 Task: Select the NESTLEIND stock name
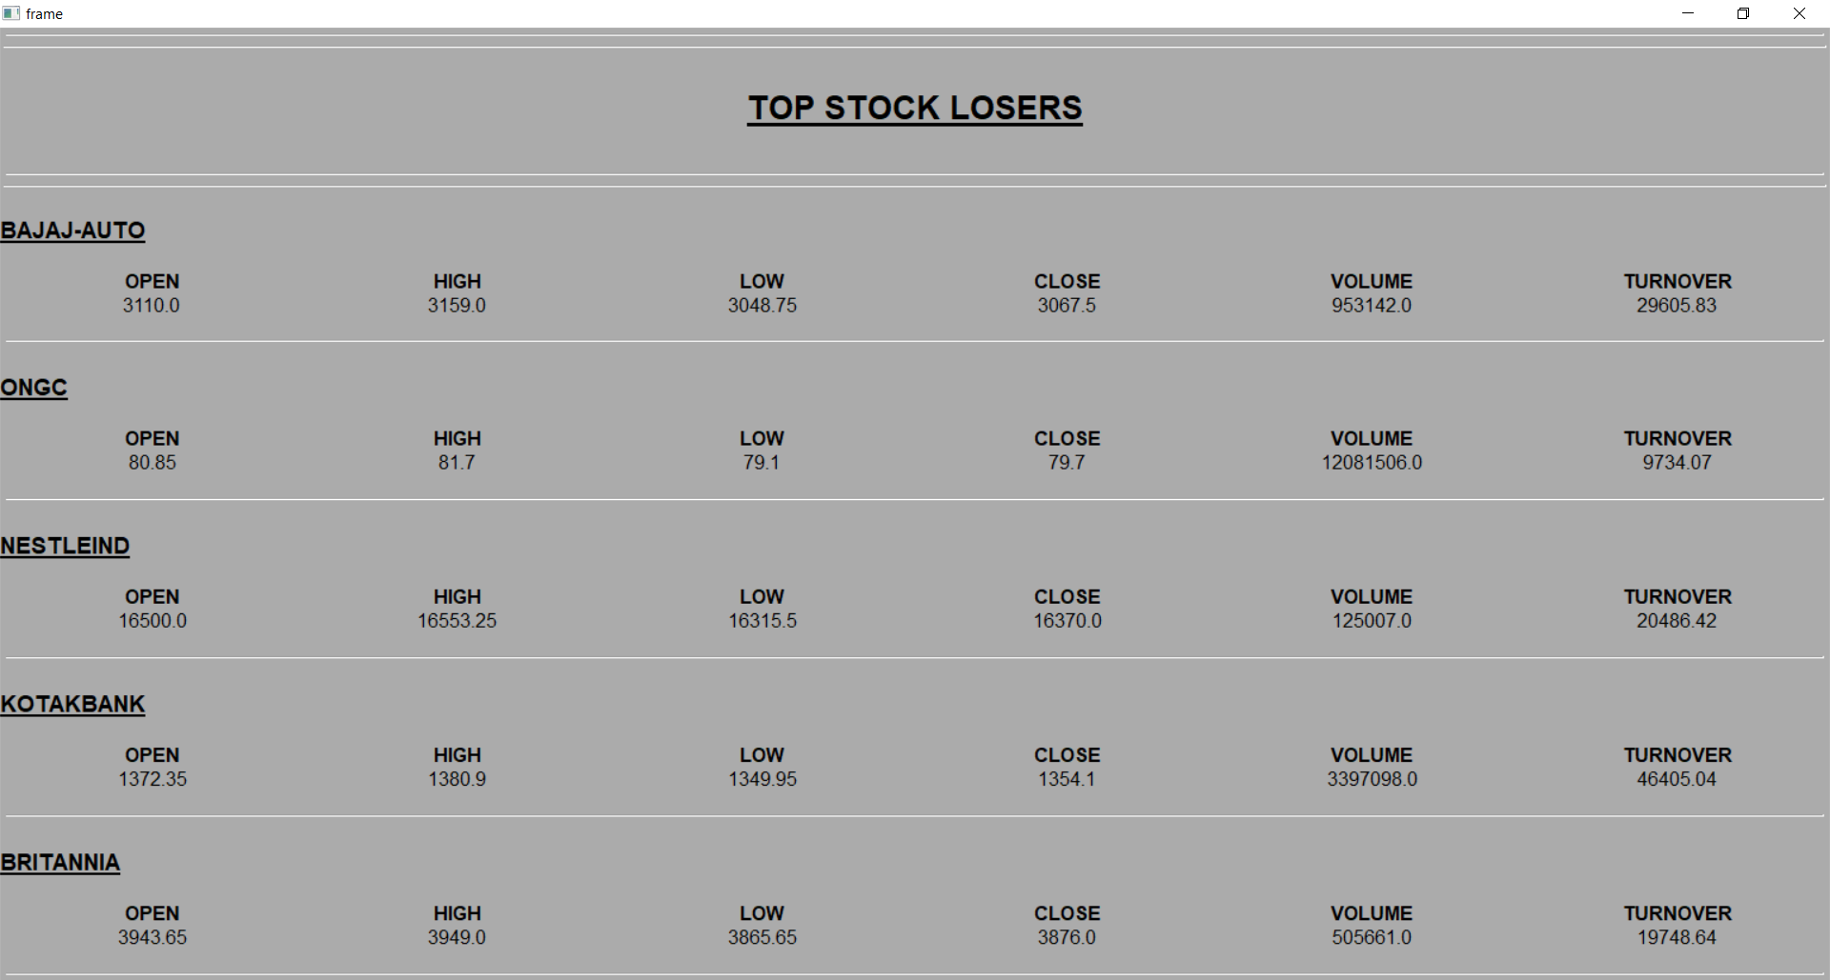click(65, 545)
